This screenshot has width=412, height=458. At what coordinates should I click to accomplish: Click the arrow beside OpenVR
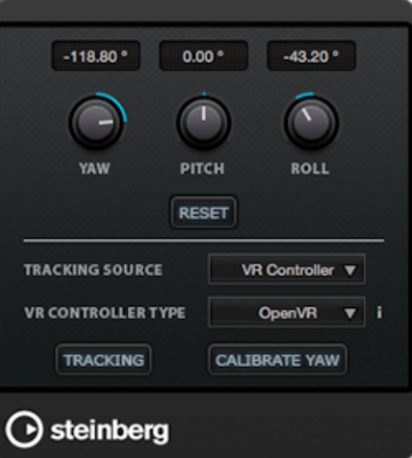(x=350, y=313)
